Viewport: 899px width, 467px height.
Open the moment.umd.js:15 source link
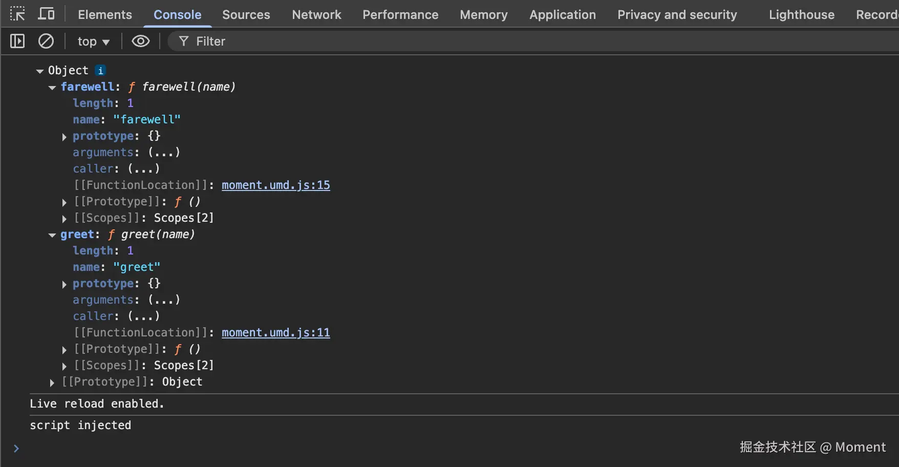coord(275,185)
